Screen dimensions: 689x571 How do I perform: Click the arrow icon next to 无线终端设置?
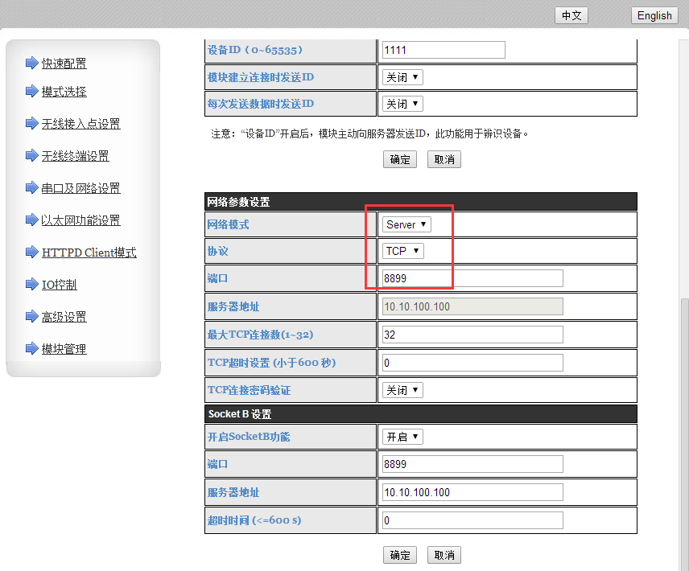click(x=31, y=156)
